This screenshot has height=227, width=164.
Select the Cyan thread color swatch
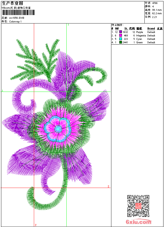tap(121, 39)
